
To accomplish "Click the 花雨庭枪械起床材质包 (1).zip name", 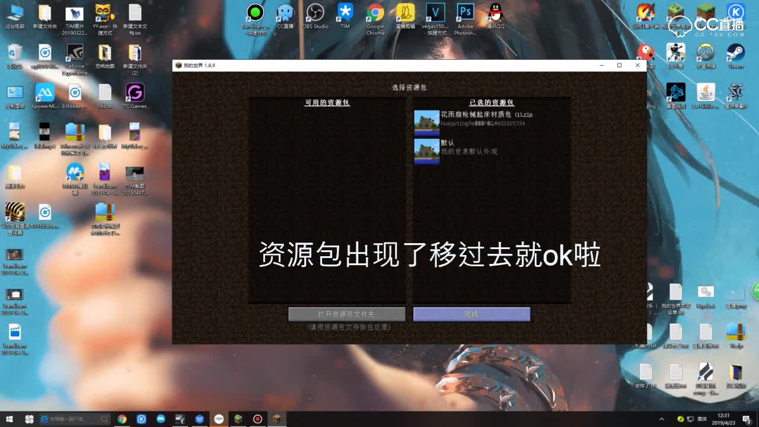I will tap(486, 114).
